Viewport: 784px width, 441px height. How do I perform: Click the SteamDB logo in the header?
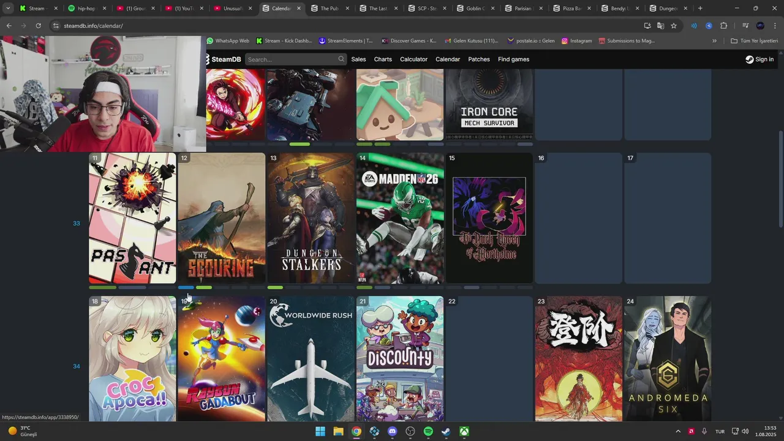pos(223,59)
